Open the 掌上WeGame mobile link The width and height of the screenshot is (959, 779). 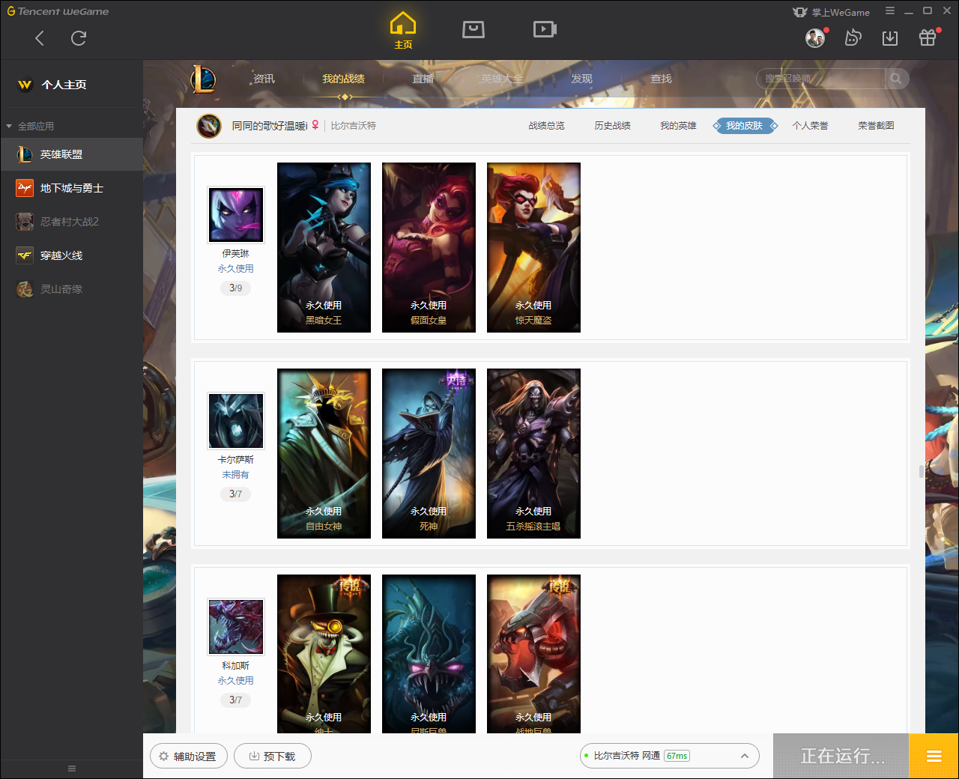click(831, 12)
